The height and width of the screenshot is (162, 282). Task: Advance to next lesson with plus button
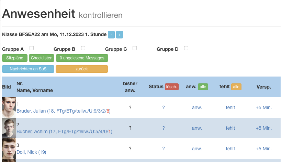click(120, 35)
